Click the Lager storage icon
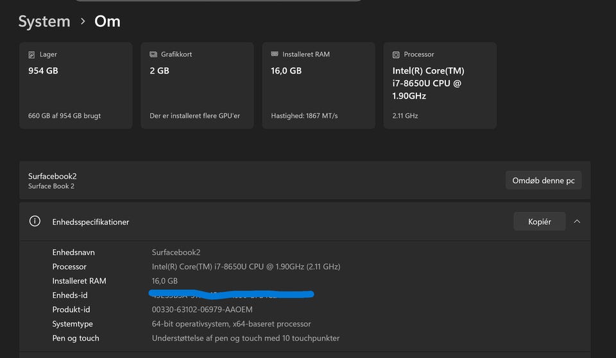616x358 pixels. click(x=31, y=54)
